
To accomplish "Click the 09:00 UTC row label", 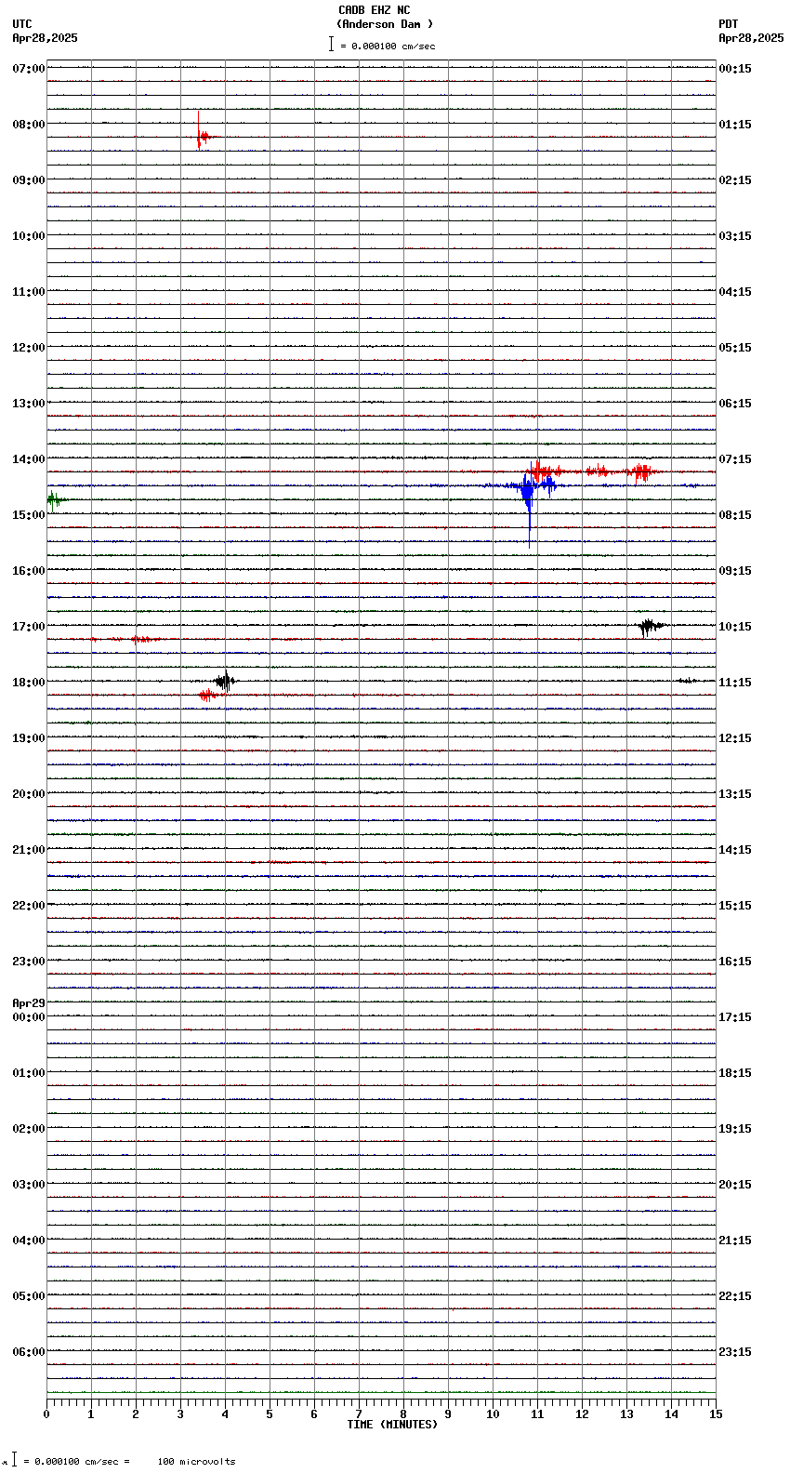I will (x=29, y=180).
